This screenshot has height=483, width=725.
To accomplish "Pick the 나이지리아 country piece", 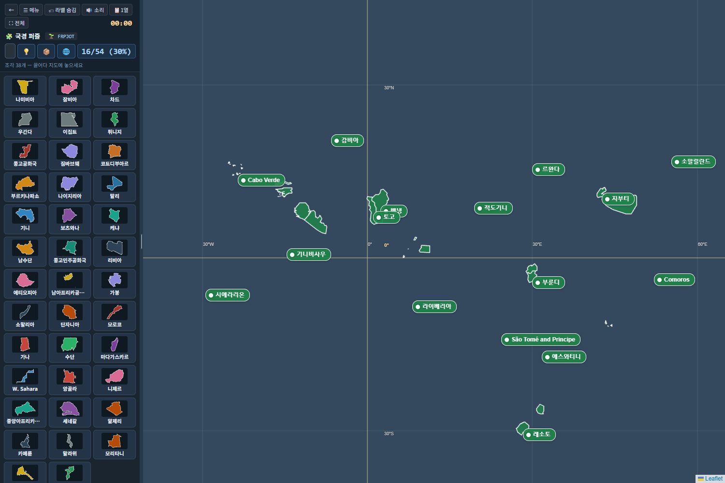I will click(70, 187).
